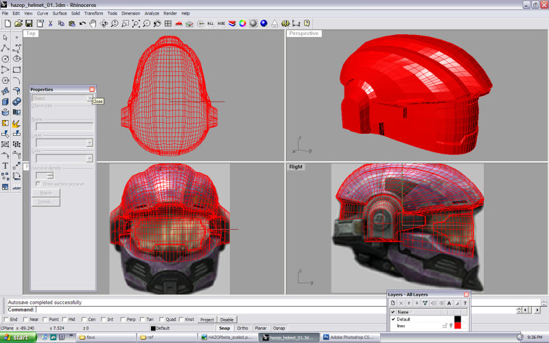
Task: Enable the Cen osnap checkbox
Action: (84, 319)
